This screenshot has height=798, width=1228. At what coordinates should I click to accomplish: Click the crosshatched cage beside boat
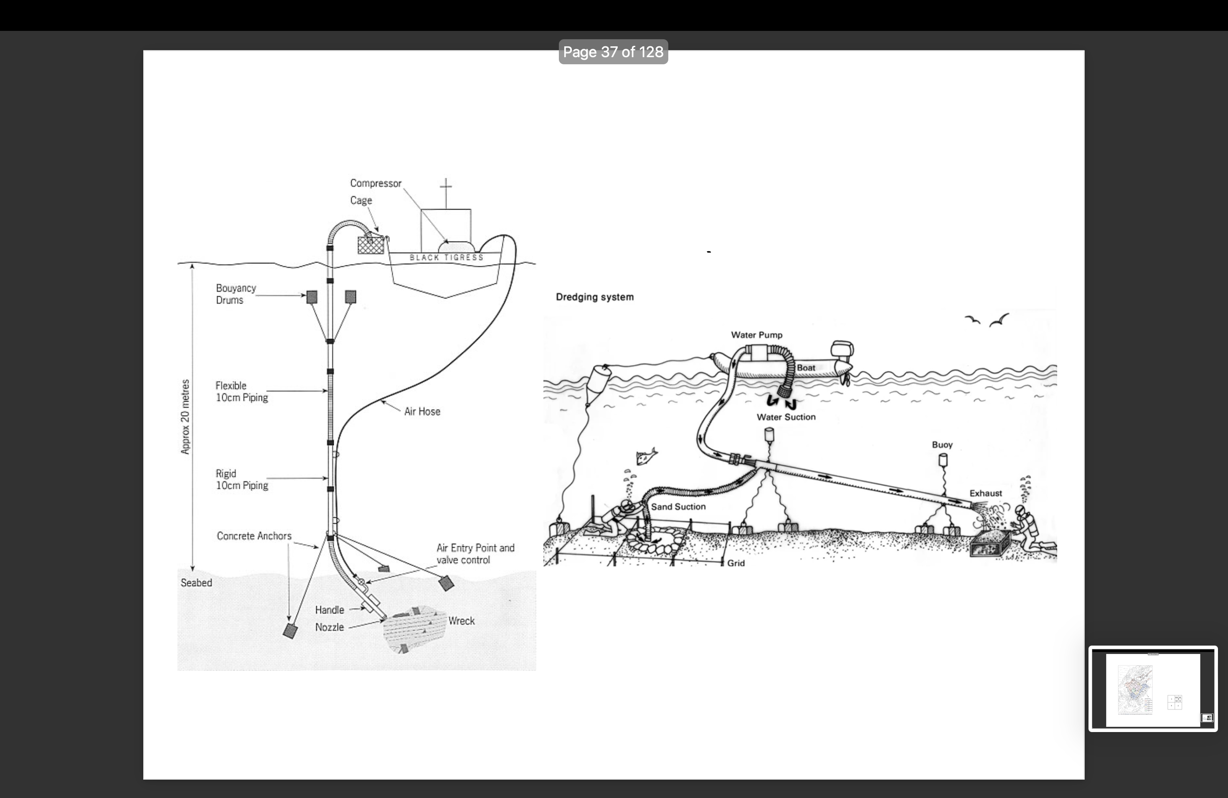tap(370, 245)
